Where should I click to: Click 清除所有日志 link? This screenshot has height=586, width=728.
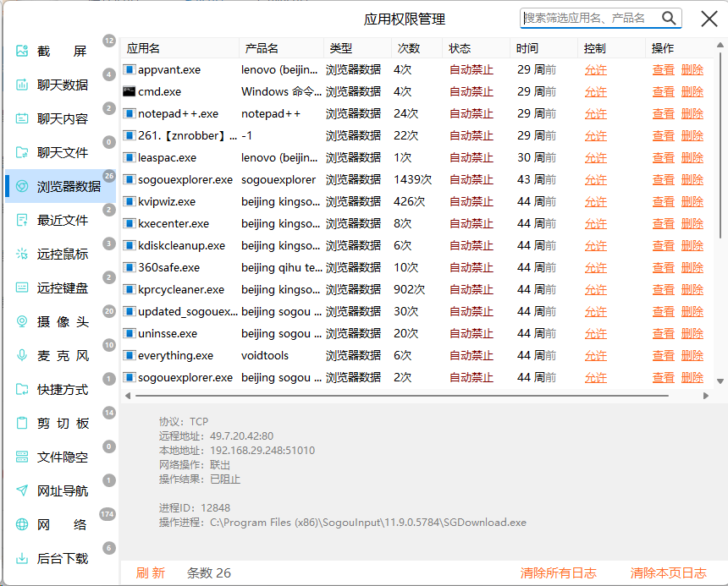[558, 573]
